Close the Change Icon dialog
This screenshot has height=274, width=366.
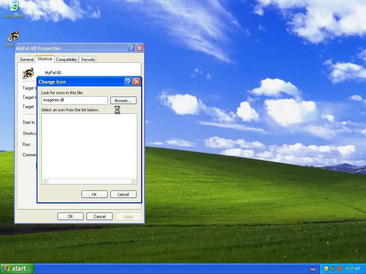click(137, 82)
